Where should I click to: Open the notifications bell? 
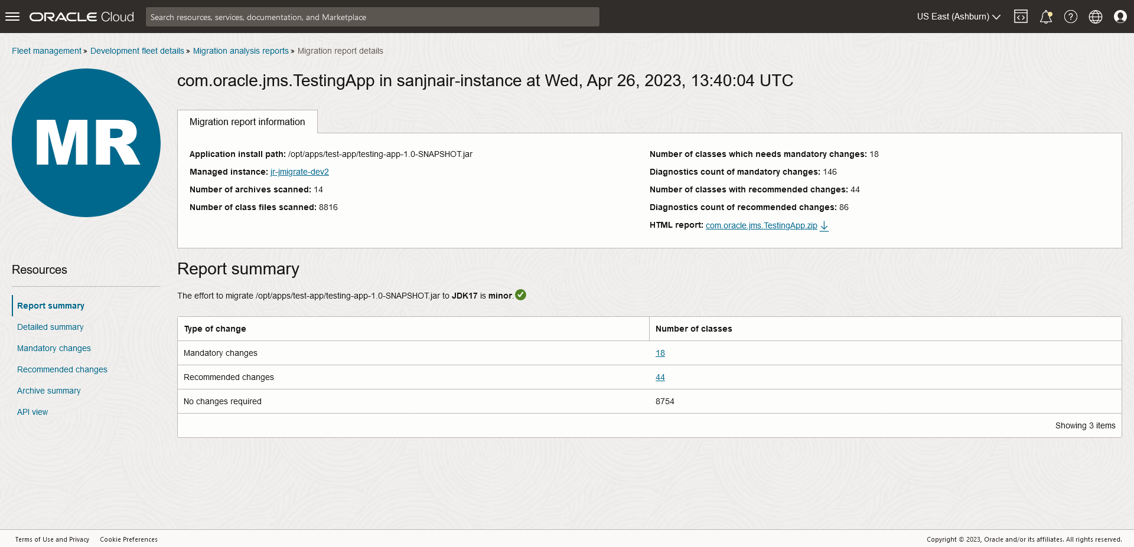1046,17
